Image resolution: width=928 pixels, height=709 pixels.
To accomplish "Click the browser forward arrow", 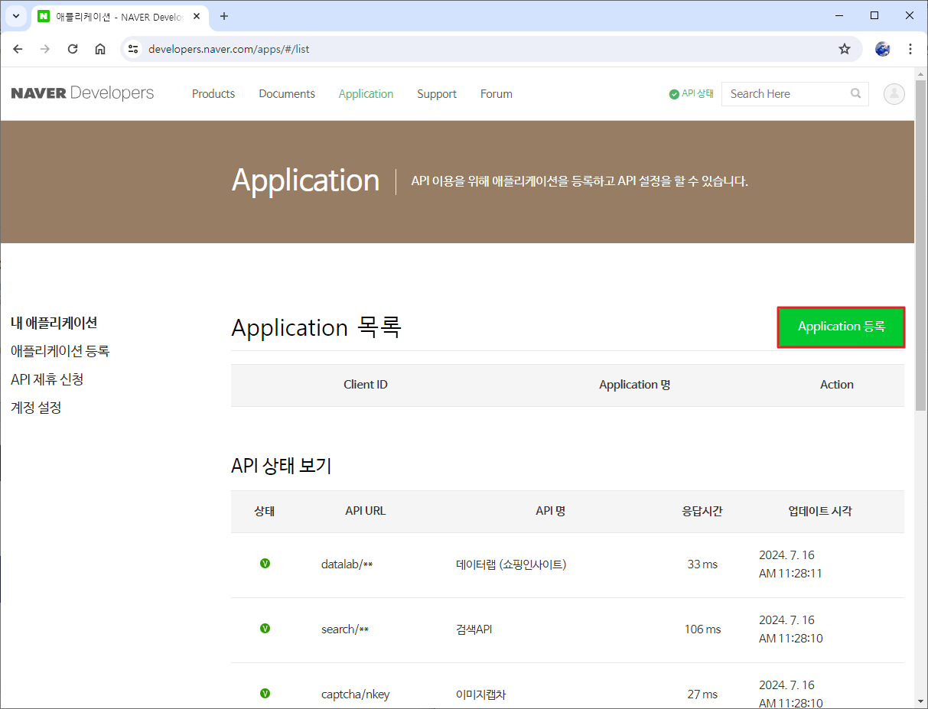I will pos(45,49).
